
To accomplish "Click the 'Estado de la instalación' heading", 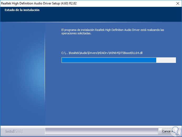I will tap(22, 10).
